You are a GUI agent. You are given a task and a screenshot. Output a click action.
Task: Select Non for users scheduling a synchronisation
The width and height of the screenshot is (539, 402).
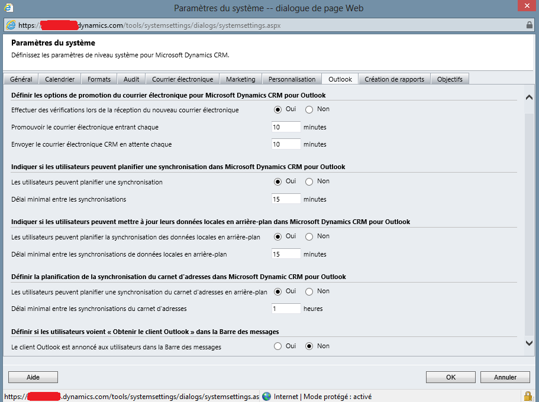click(x=309, y=181)
